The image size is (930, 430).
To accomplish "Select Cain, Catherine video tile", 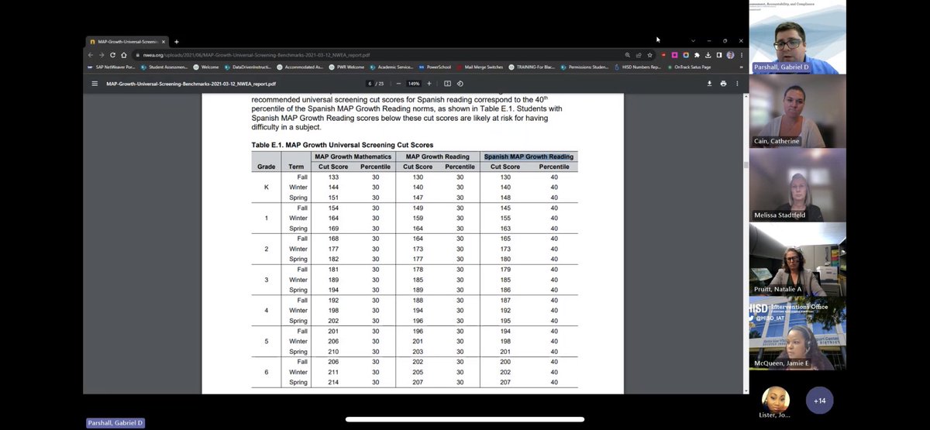I will click(797, 111).
